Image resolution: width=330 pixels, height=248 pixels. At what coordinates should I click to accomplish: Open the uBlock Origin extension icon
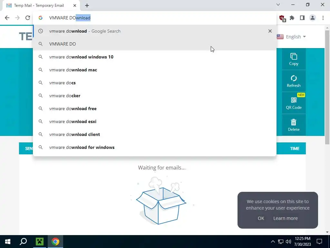pyautogui.click(x=282, y=18)
